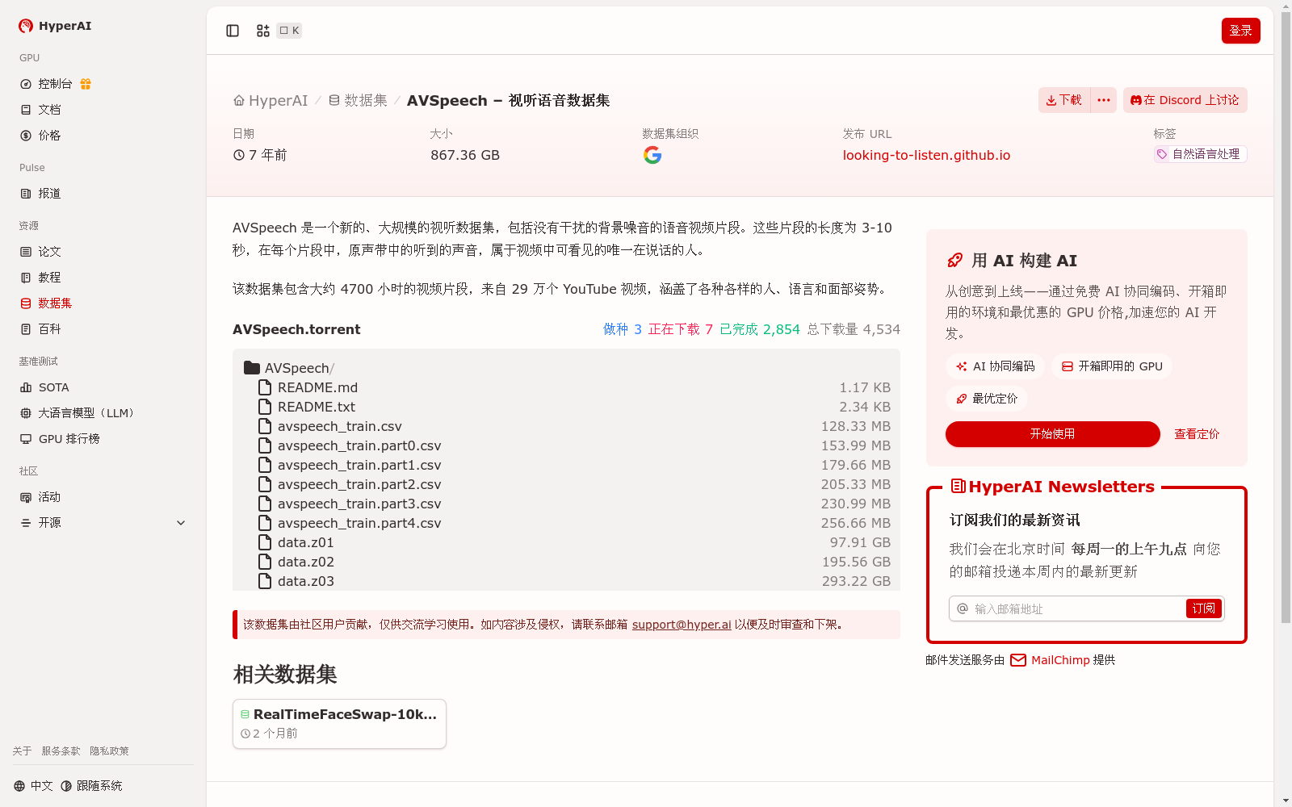Screen dimensions: 1292x807
Task: Click the 登录 button
Action: (x=1240, y=31)
